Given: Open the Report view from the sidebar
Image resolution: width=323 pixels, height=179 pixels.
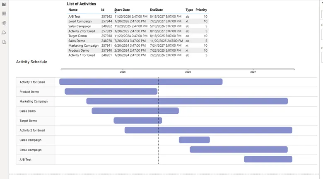Looking at the screenshot, I should 4,4.
